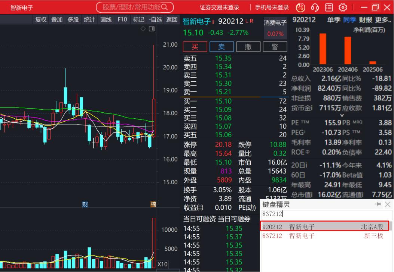Click the 当日可融券 label
This screenshot has width=394, height=272.
tap(234, 219)
